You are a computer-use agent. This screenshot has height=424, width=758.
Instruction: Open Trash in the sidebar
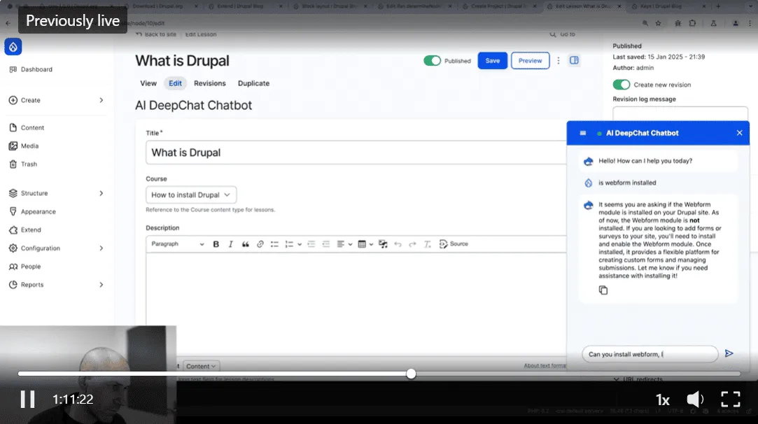point(23,164)
